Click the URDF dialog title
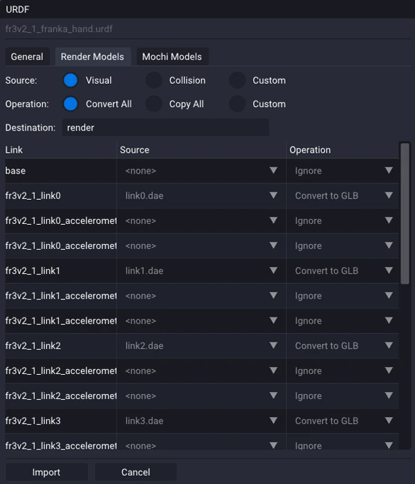The height and width of the screenshot is (484, 415). [17, 9]
